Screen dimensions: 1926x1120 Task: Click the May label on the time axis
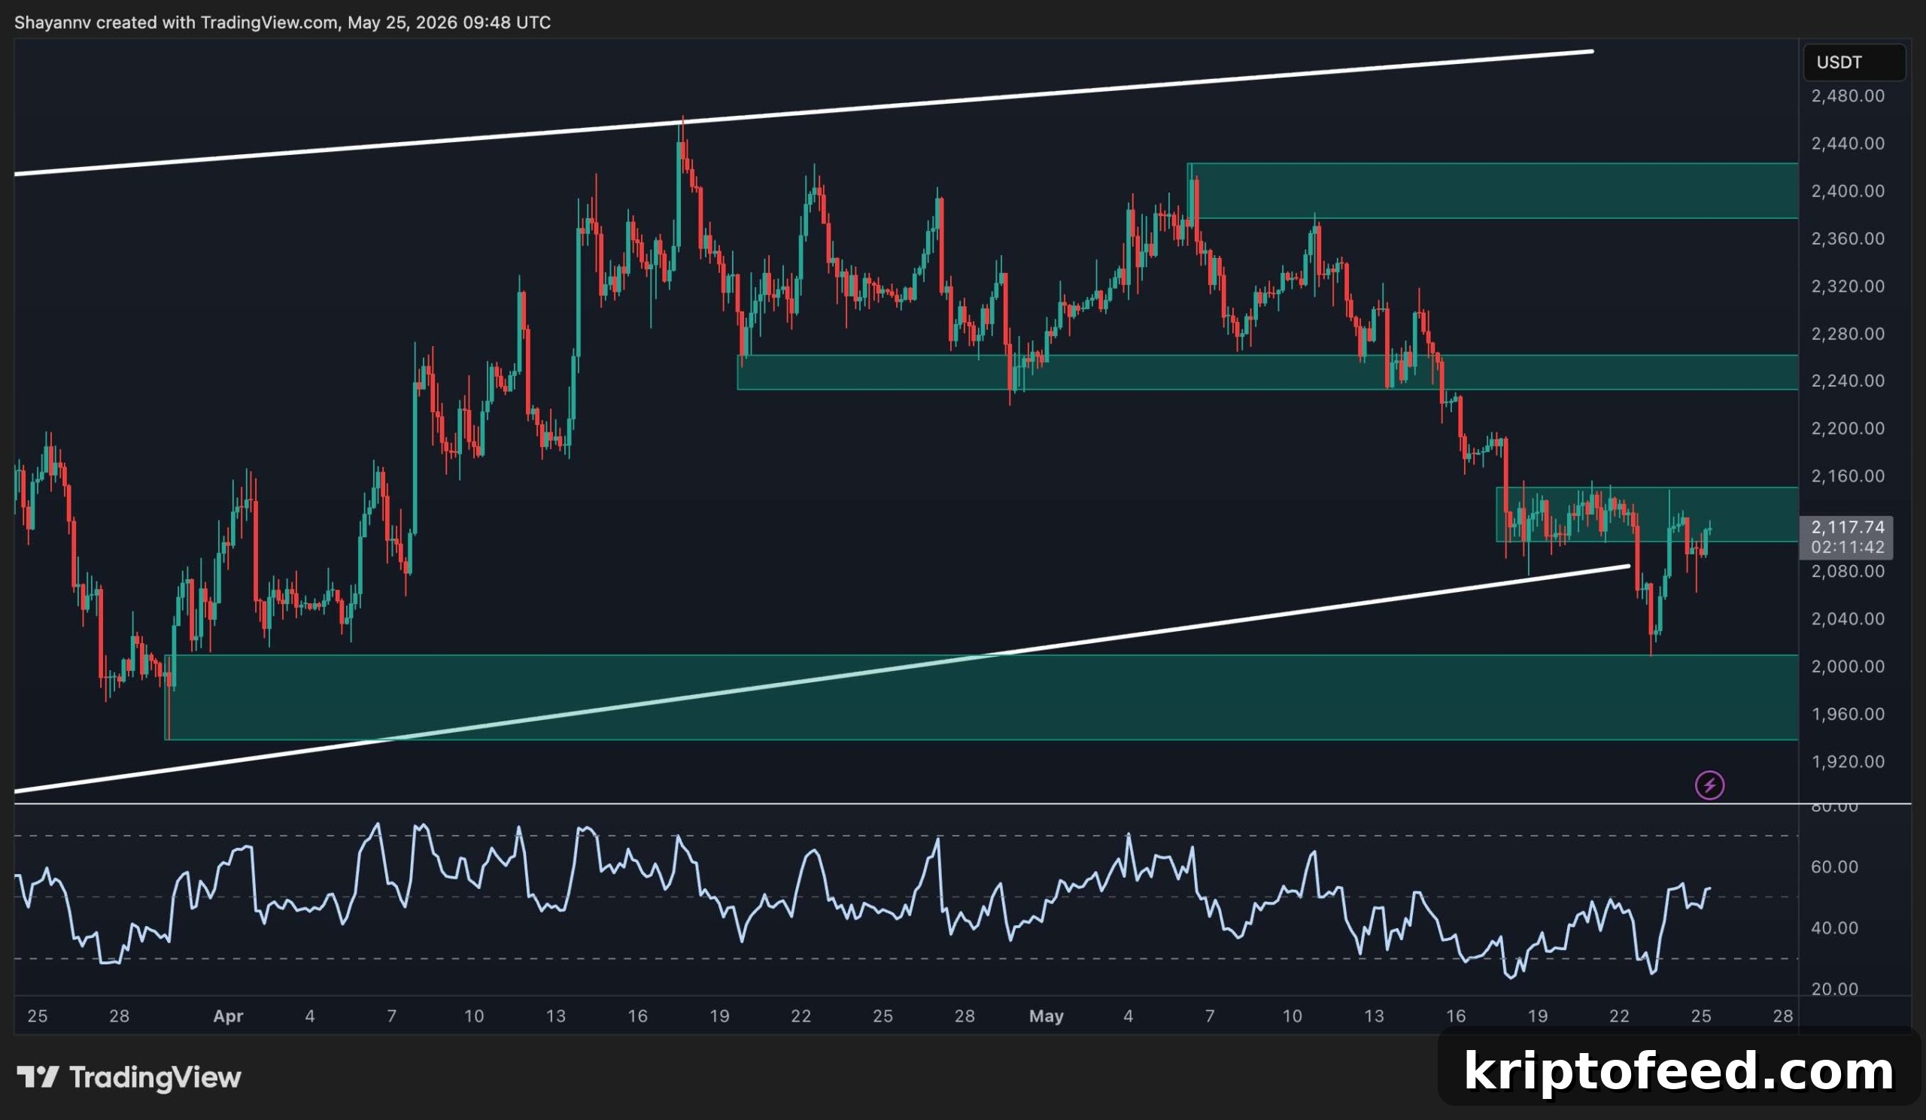1047,1016
